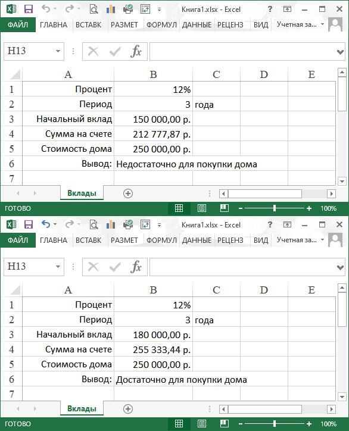This screenshot has height=431, width=349.
Task: Add a new sheet in the bottom window
Action: point(128,409)
